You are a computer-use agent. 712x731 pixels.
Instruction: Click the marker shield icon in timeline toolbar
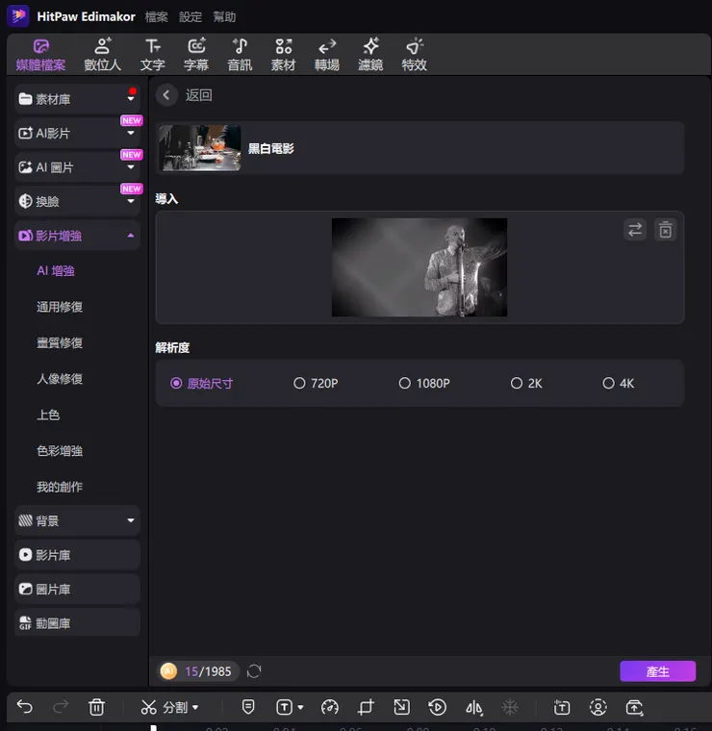(248, 707)
